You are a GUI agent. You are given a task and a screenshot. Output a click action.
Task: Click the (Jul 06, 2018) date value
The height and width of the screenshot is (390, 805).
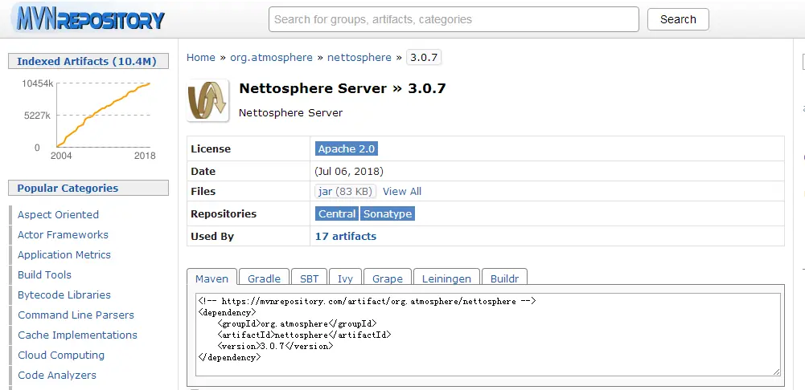click(x=349, y=171)
